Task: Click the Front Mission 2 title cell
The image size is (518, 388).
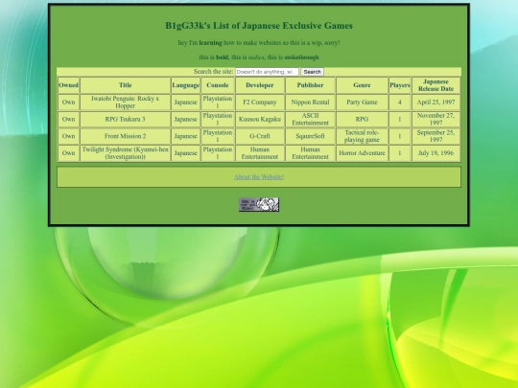Action: (126, 136)
